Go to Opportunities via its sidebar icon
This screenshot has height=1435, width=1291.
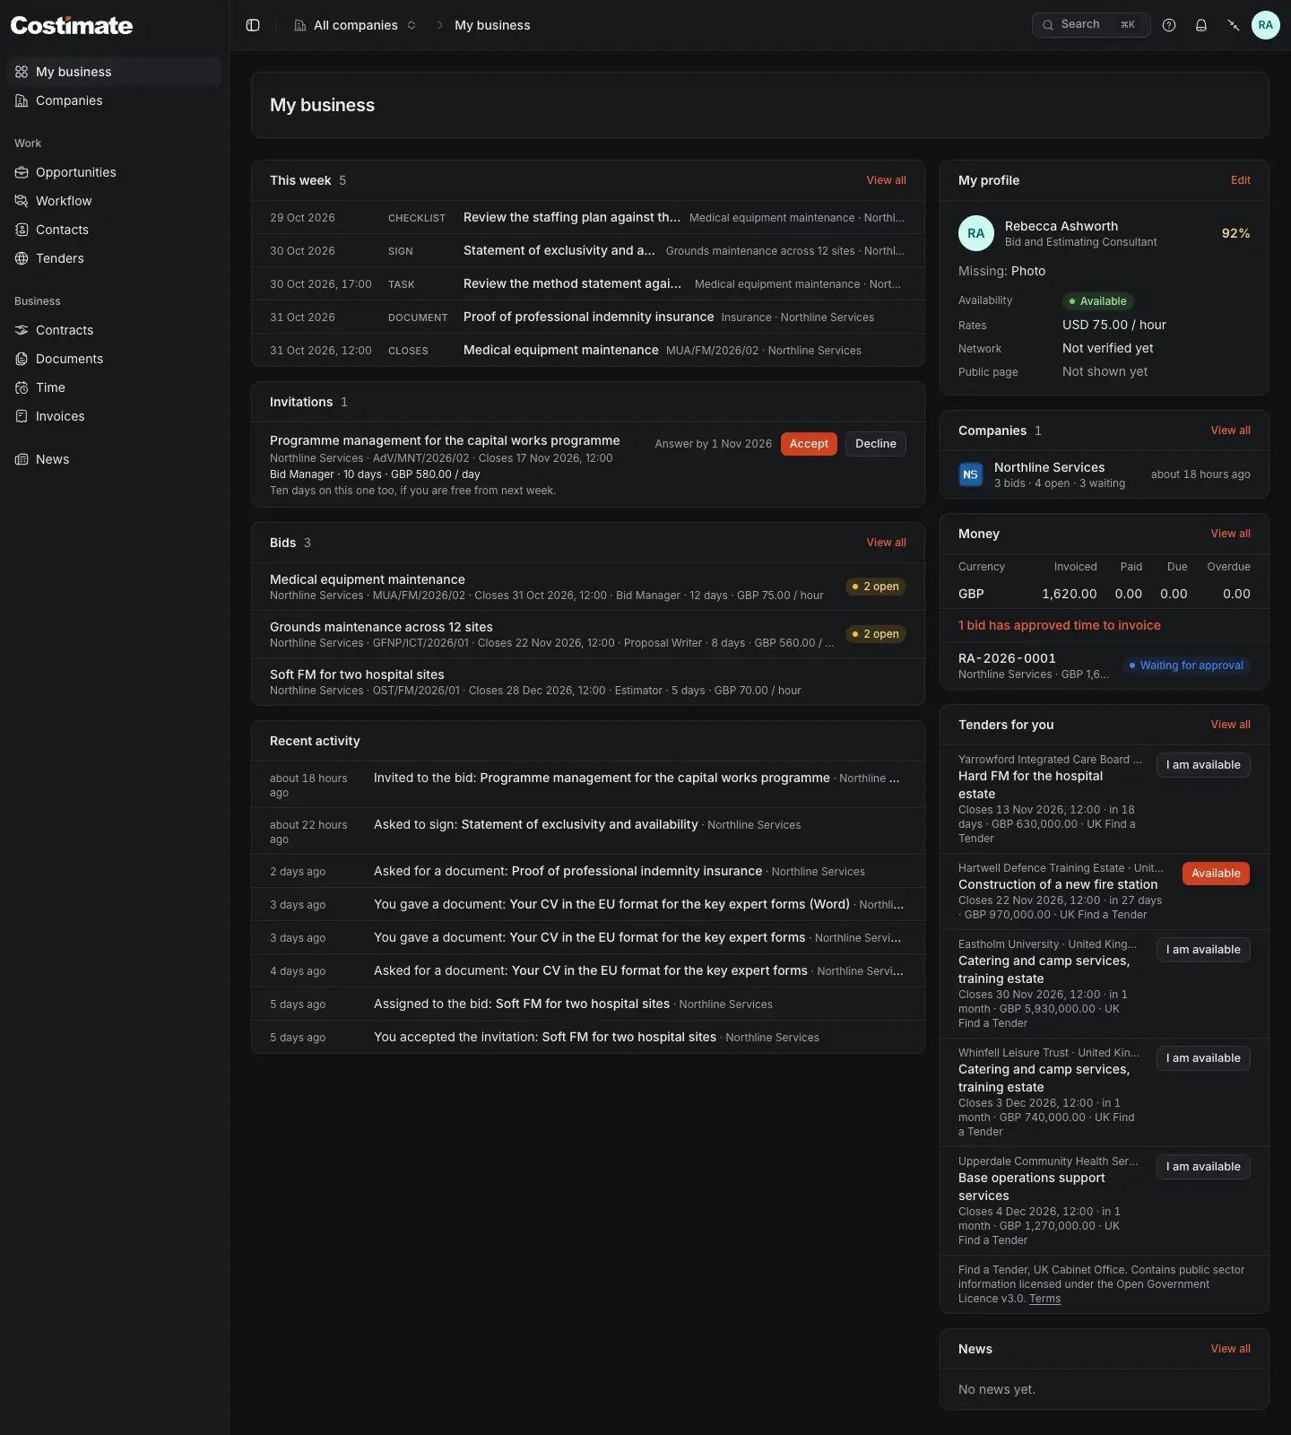tap(22, 172)
